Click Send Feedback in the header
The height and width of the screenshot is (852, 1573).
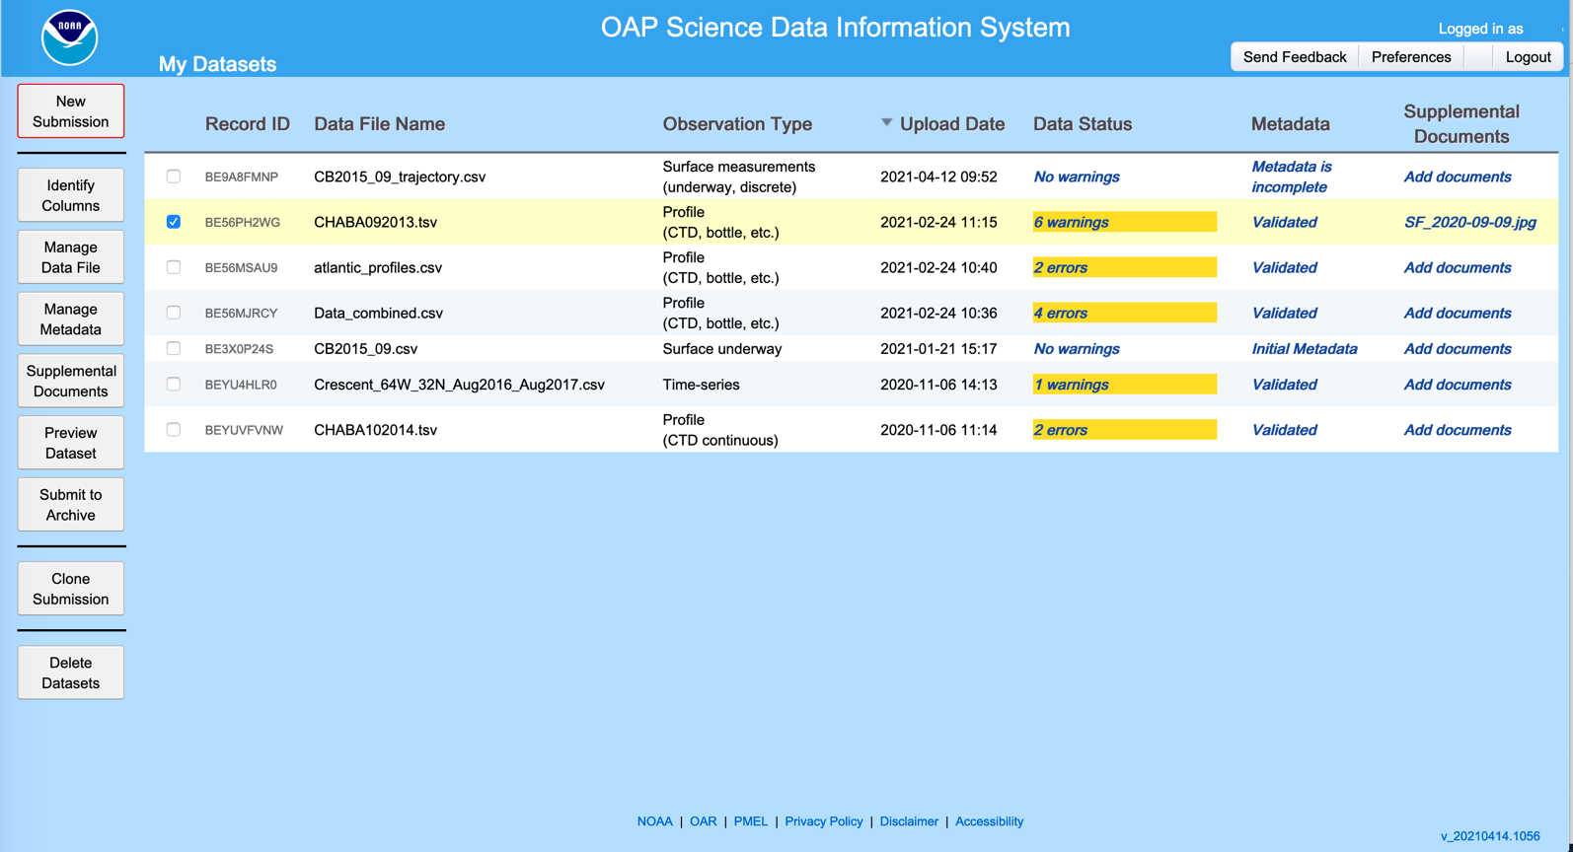click(x=1294, y=57)
